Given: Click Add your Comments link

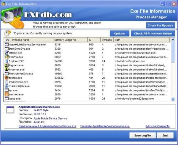Looking at the screenshot, I should tap(157, 126).
